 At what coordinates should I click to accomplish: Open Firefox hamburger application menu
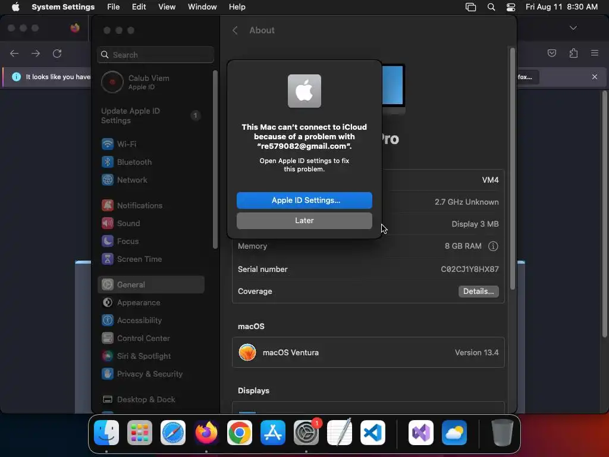pyautogui.click(x=595, y=53)
